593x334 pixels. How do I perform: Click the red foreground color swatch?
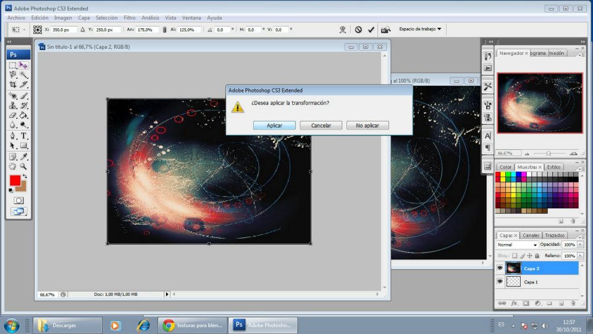tap(15, 181)
